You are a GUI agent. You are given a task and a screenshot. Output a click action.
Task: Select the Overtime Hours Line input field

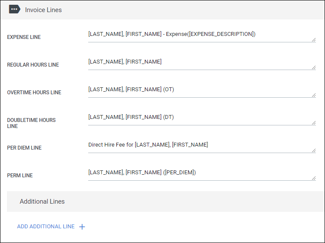pyautogui.click(x=199, y=90)
